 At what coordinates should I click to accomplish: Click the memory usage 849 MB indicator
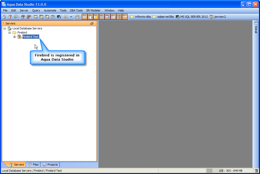(x=231, y=171)
